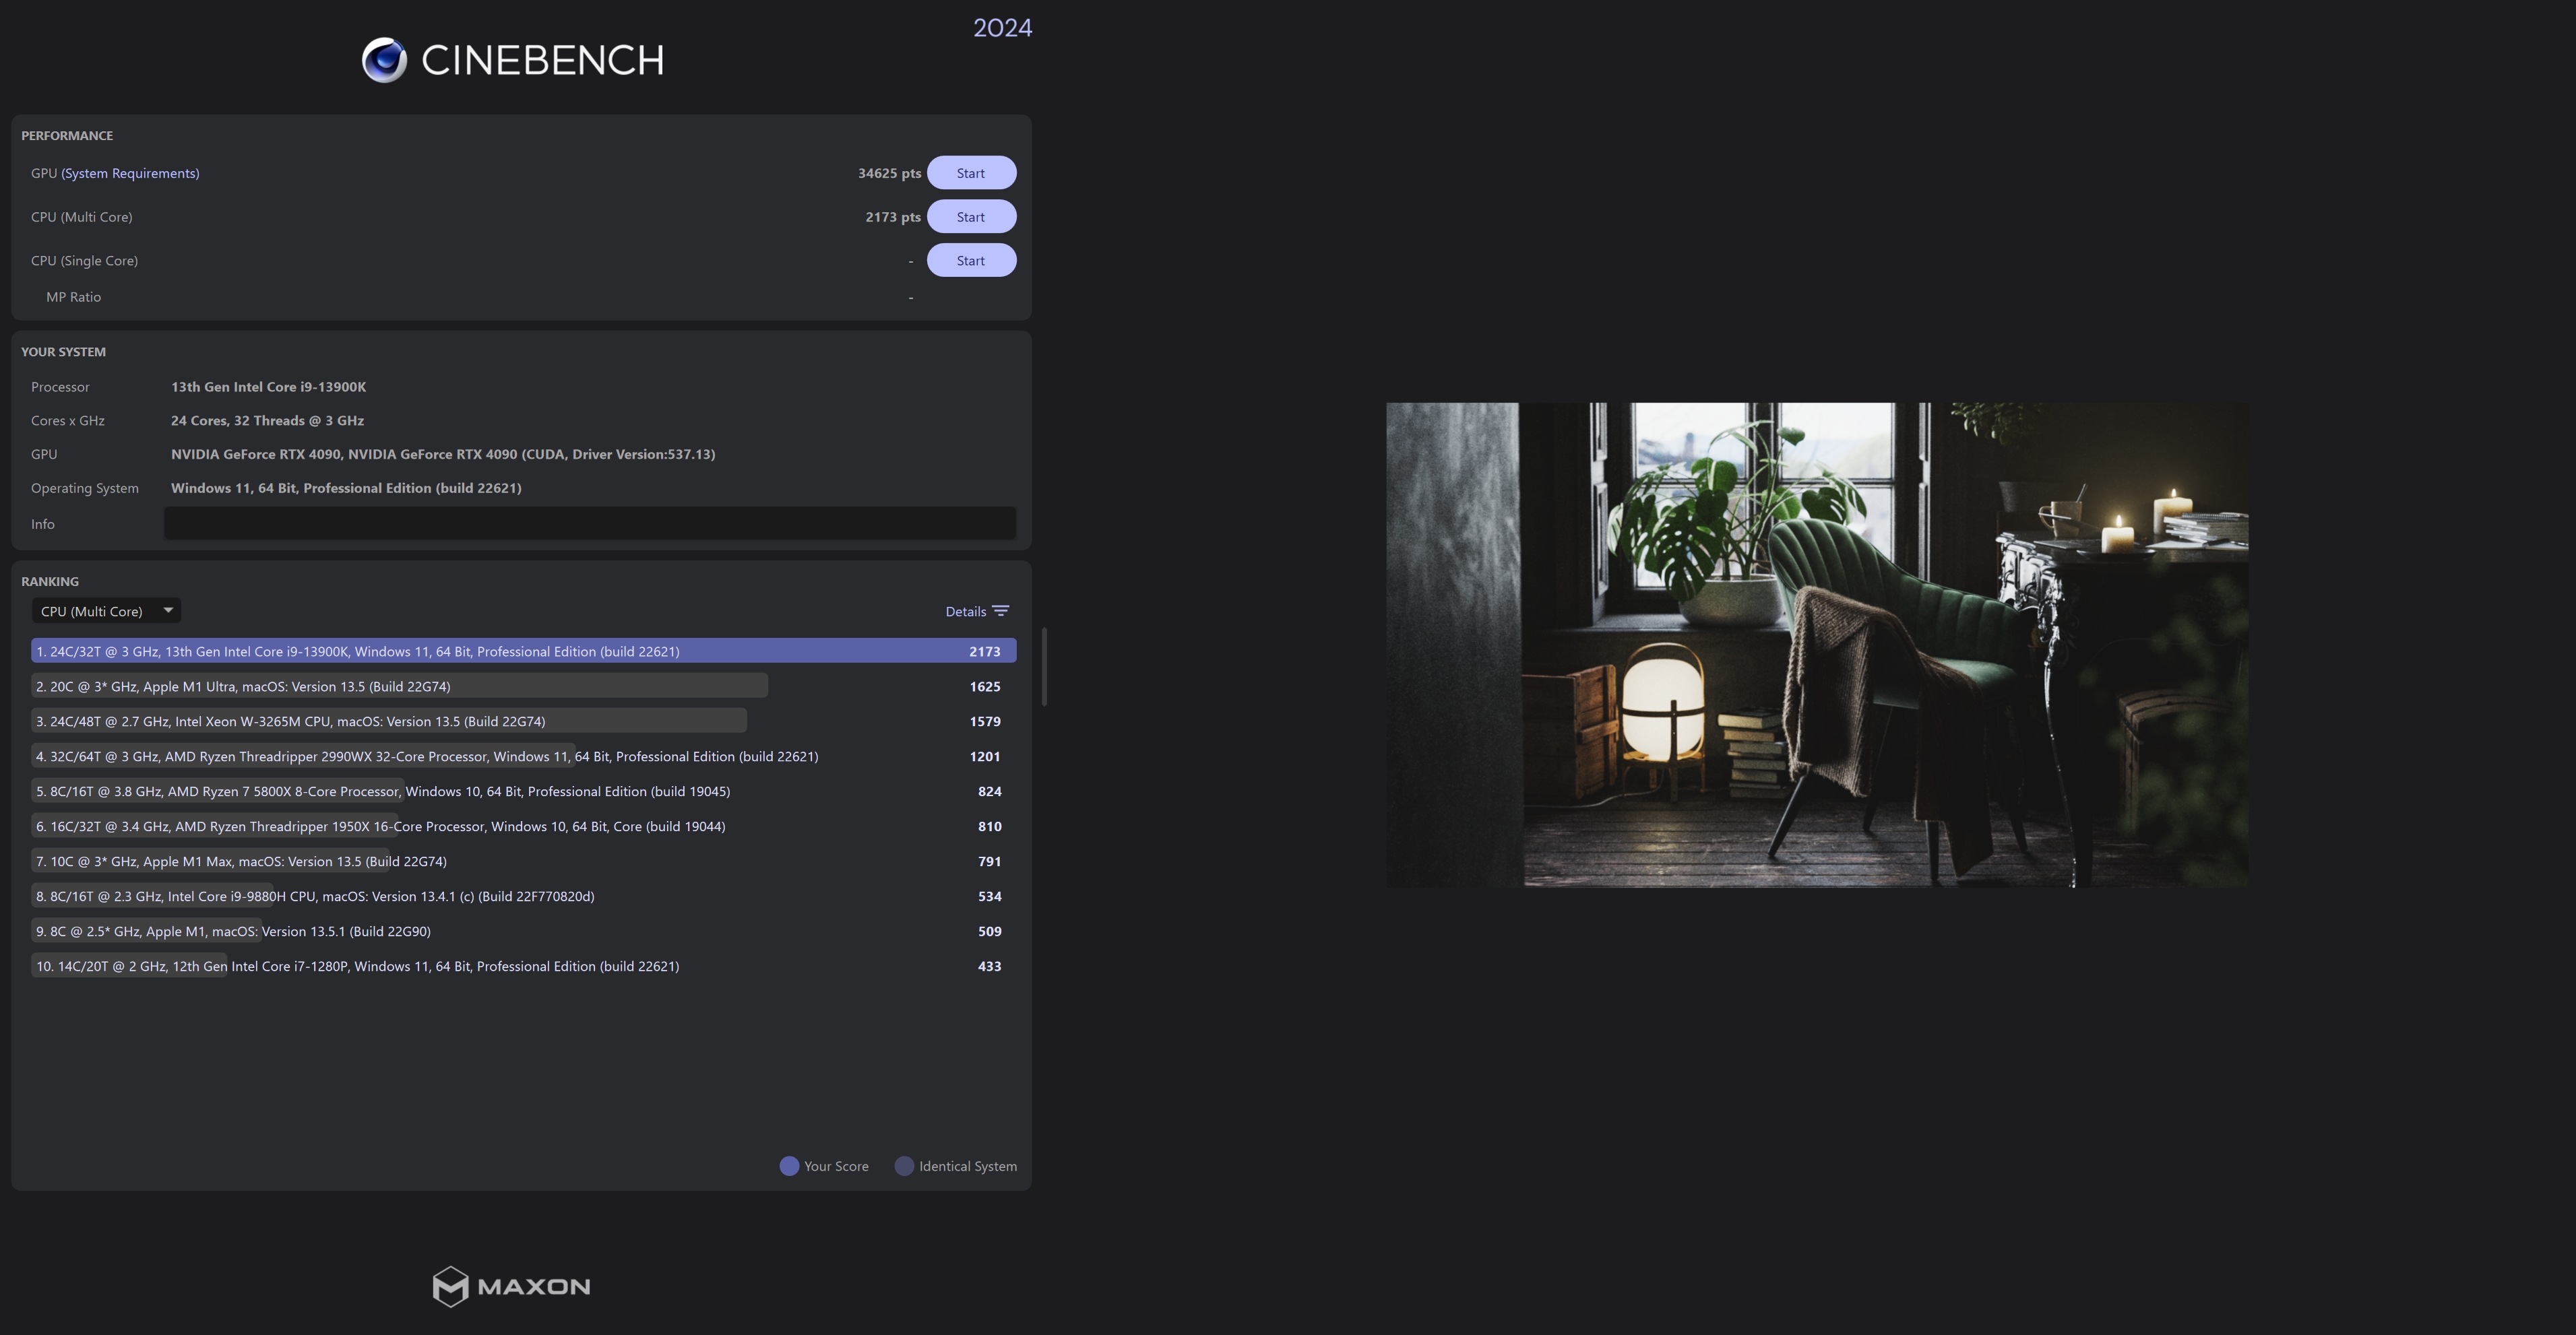Image resolution: width=2576 pixels, height=1335 pixels.
Task: Click the Identical System legend circle
Action: pyautogui.click(x=904, y=1166)
